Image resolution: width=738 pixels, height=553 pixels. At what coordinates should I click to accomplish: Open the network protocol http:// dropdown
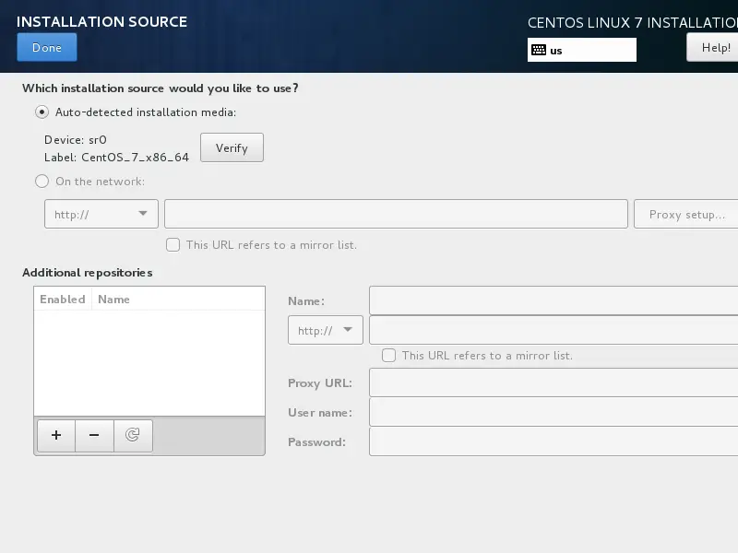101,214
